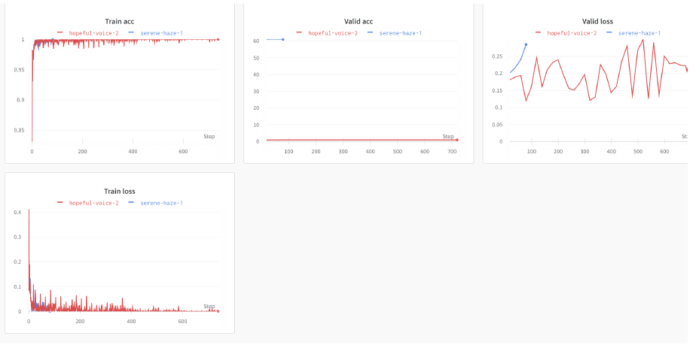This screenshot has width=696, height=345.
Task: Click the red endpoint dot in Train acc
Action: (218, 39)
